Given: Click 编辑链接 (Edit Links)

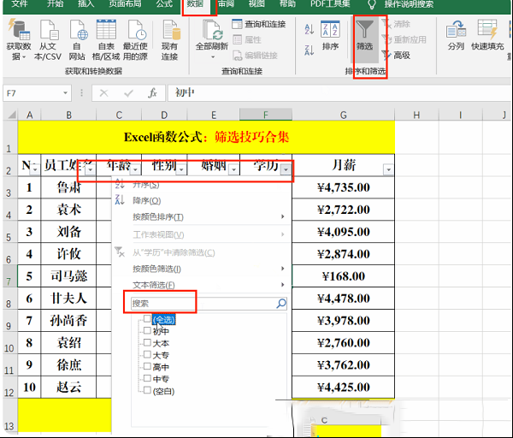Looking at the screenshot, I should point(255,56).
